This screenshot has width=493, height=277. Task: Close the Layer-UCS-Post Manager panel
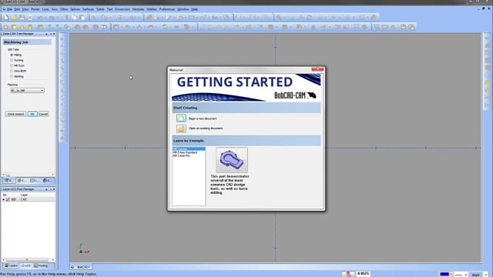coord(54,189)
